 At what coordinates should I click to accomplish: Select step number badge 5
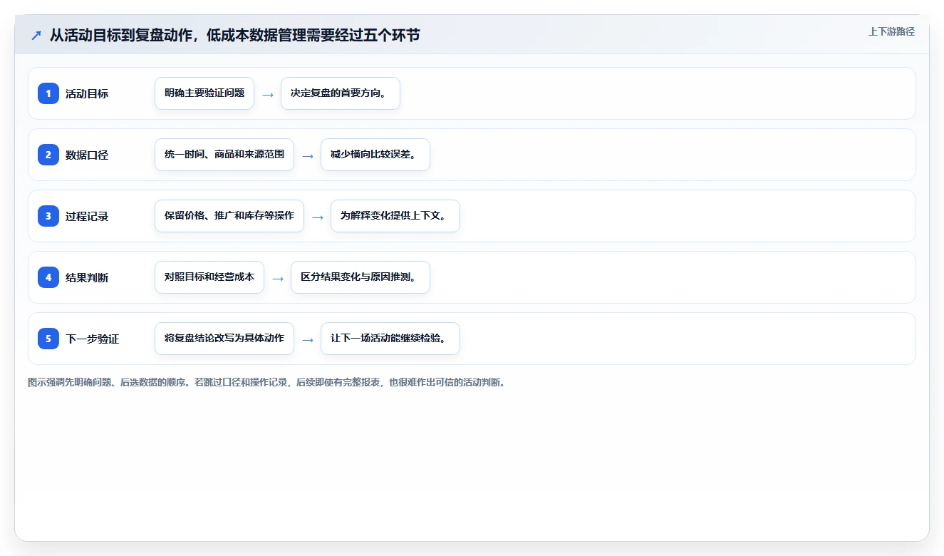click(x=48, y=339)
